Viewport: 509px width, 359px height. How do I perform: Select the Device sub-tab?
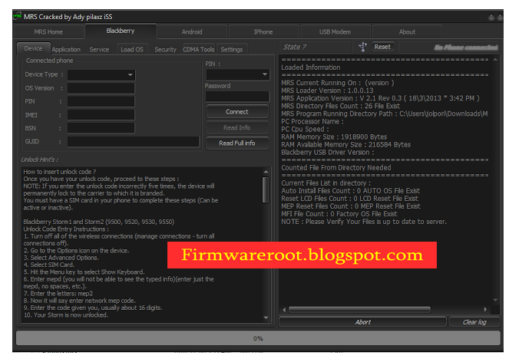[x=34, y=48]
